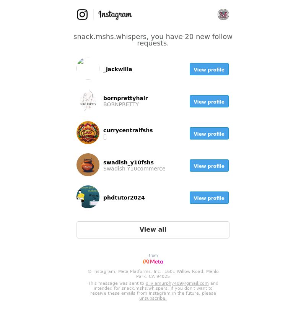The width and height of the screenshot is (306, 310).
Task: View profile of _jackwilla
Action: click(209, 69)
